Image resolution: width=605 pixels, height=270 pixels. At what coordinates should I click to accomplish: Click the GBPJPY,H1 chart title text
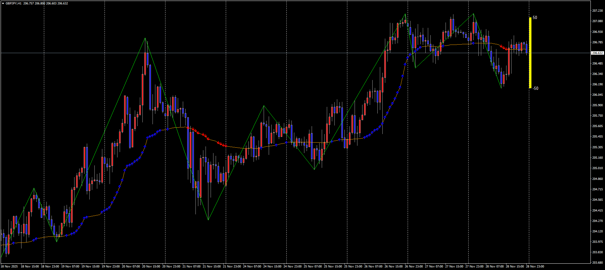(x=14, y=3)
